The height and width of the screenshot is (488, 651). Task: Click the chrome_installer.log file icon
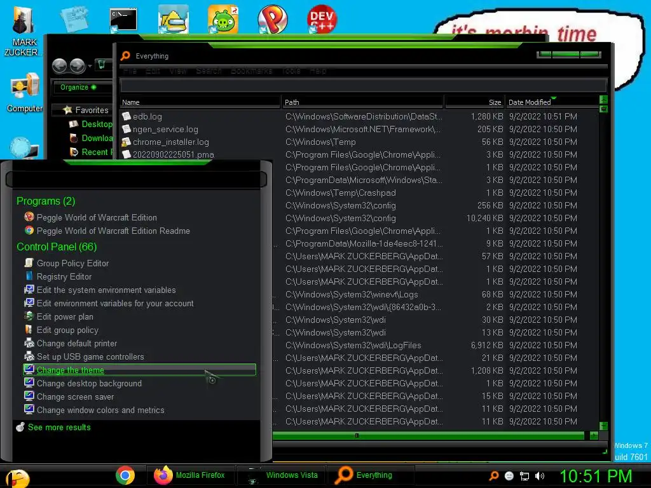click(127, 142)
